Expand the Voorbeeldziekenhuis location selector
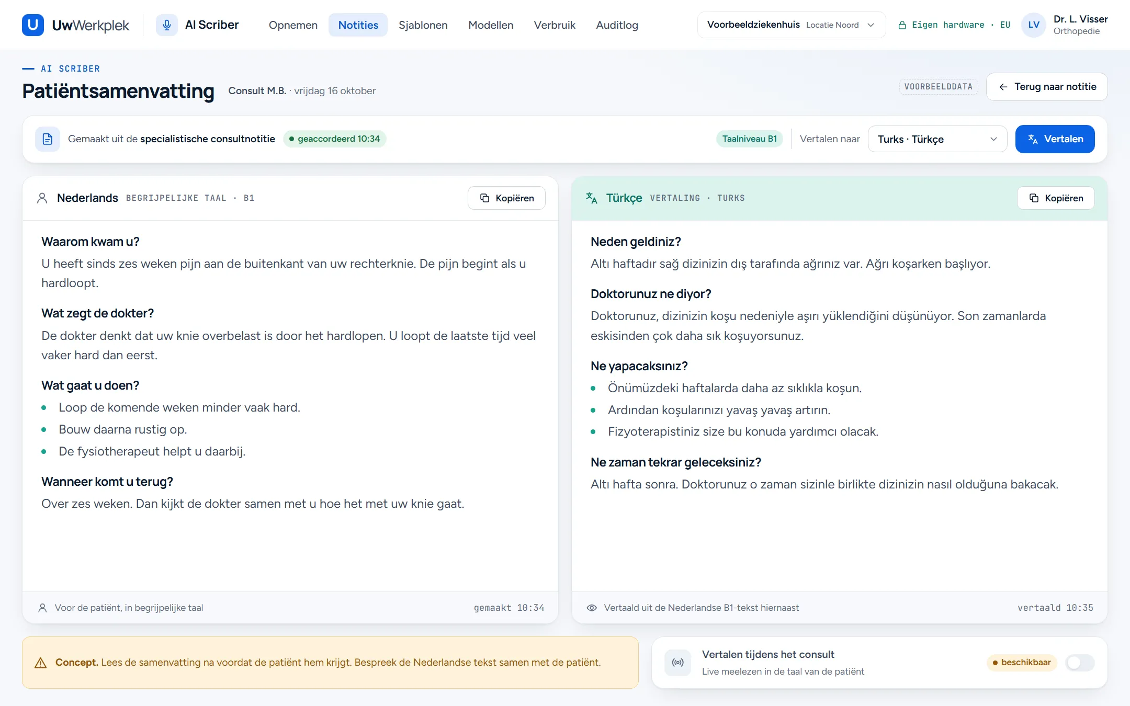The height and width of the screenshot is (706, 1130). tap(792, 25)
